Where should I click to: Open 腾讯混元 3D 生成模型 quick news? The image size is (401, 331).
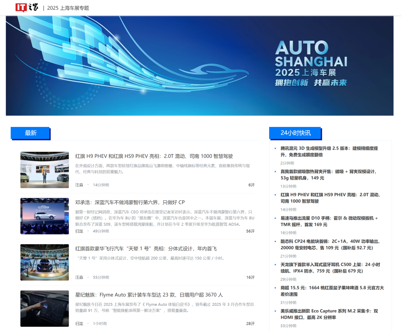329,151
